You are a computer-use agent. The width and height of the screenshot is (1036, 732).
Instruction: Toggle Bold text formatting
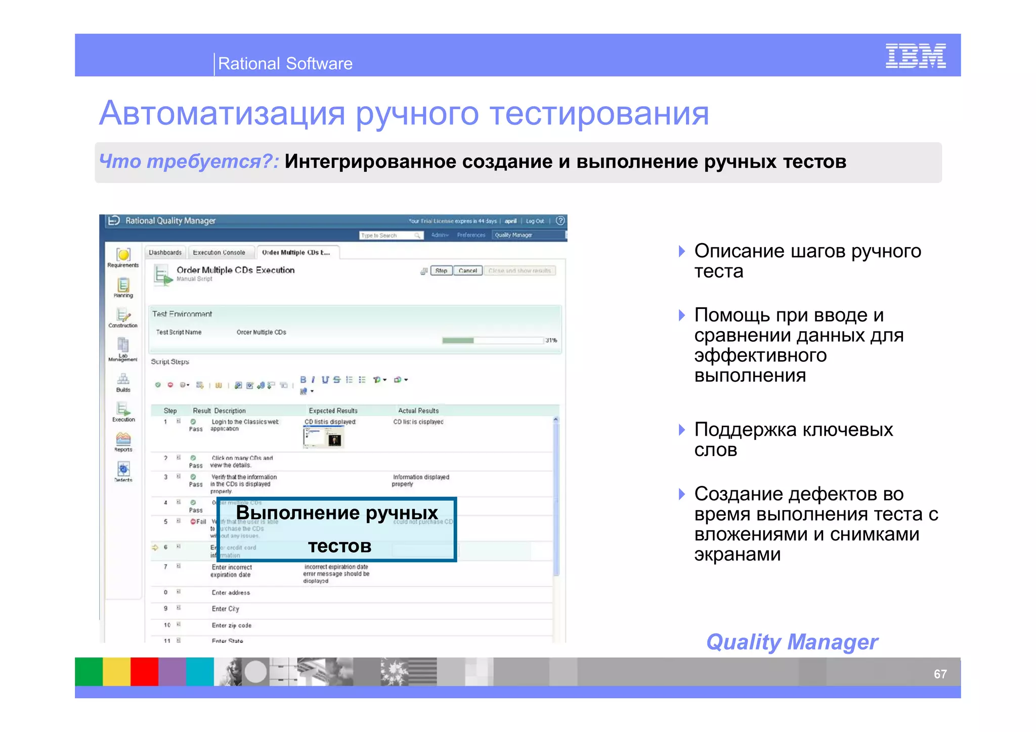coord(303,380)
